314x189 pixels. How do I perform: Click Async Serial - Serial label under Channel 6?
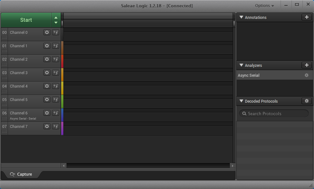tap(23, 119)
